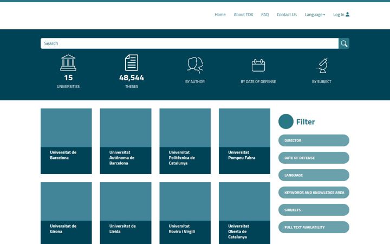Image resolution: width=390 pixels, height=244 pixels.
Task: Open the Contact Us link
Action: 287,15
